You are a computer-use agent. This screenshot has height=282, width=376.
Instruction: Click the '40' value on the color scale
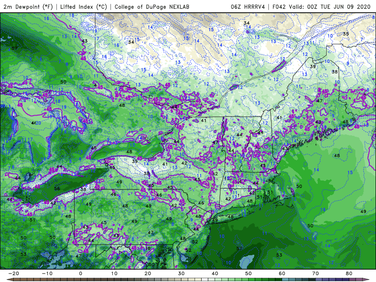pos(215,274)
